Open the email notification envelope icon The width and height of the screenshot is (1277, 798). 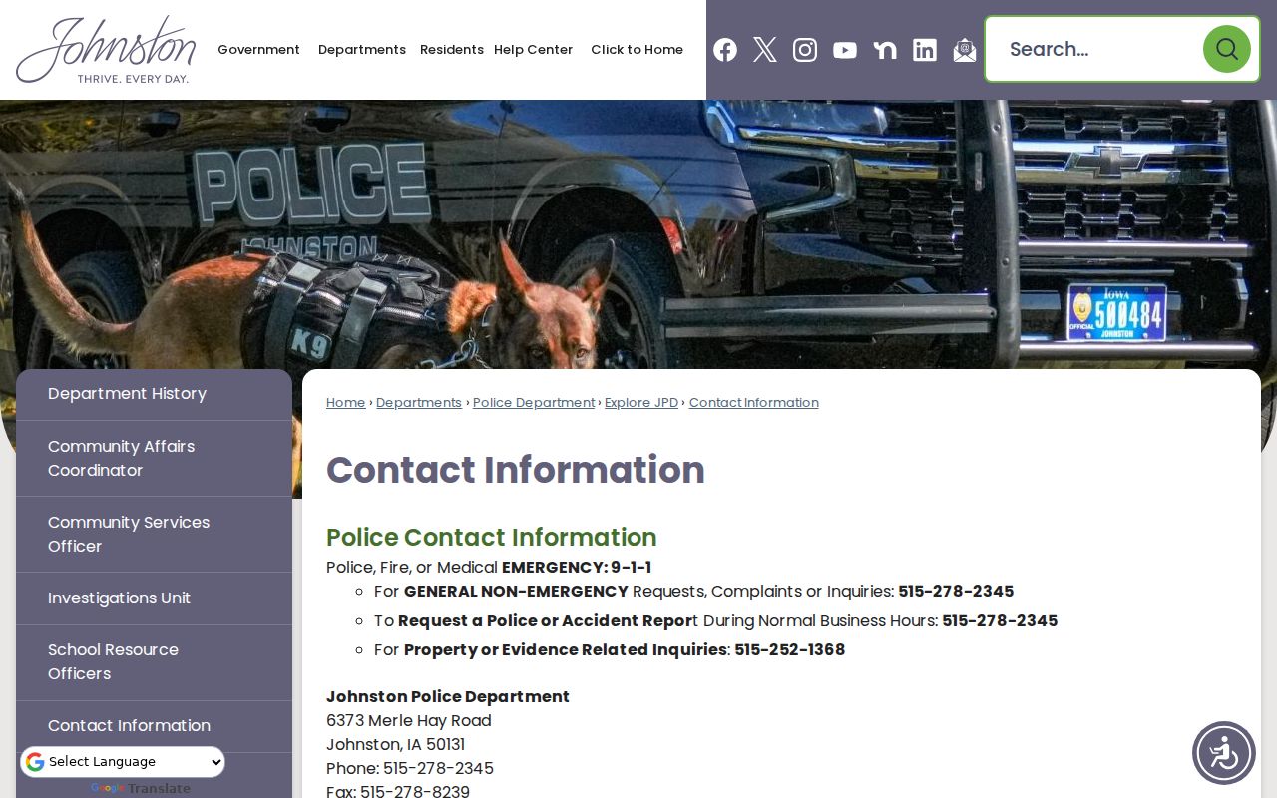[x=965, y=50]
